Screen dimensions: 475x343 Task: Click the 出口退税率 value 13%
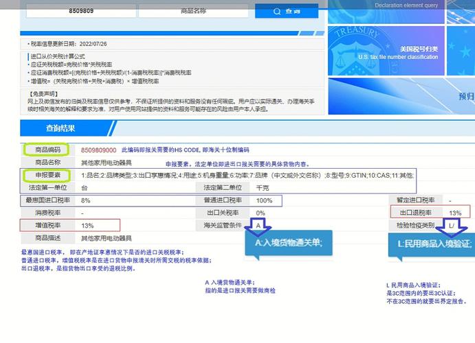455,213
